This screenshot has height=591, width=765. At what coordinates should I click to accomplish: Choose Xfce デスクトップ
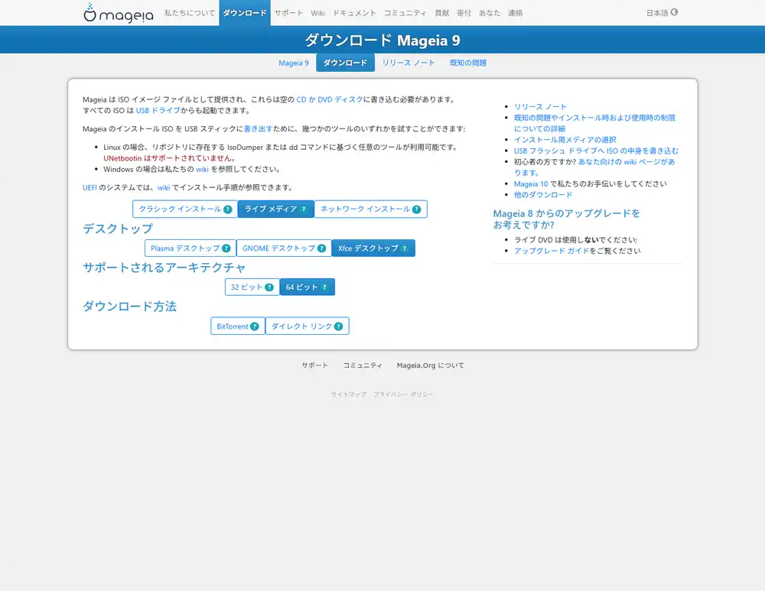373,248
